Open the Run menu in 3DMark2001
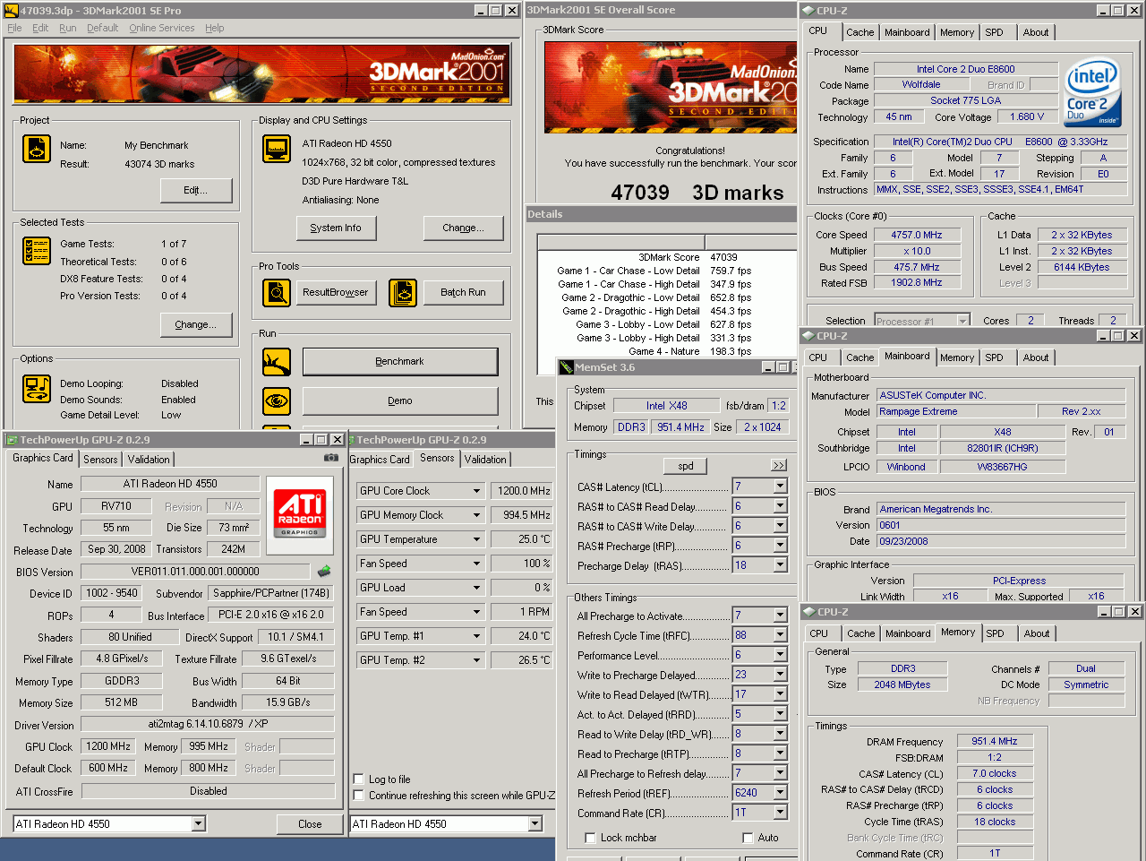Viewport: 1146px width, 861px height. coord(68,28)
